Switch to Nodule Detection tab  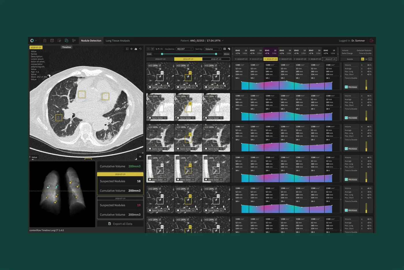coord(91,41)
